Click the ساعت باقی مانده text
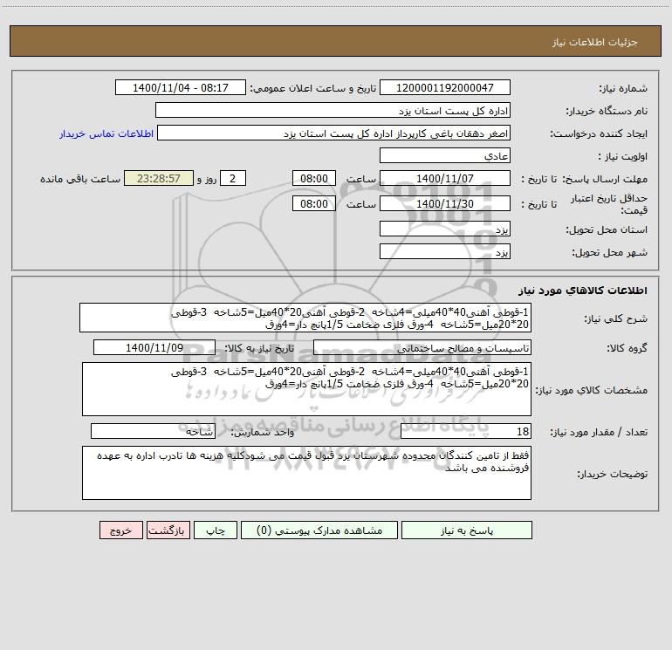The width and height of the screenshot is (672, 650). point(80,179)
